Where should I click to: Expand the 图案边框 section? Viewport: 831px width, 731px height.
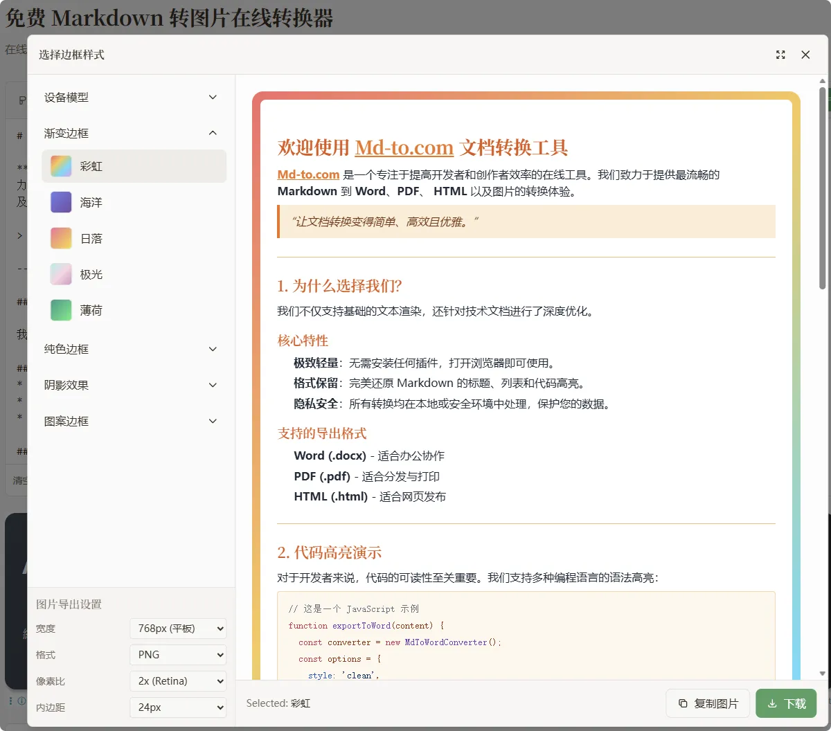pos(131,421)
